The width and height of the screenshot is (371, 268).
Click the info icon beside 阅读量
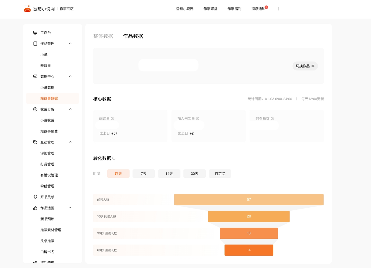pyautogui.click(x=112, y=119)
